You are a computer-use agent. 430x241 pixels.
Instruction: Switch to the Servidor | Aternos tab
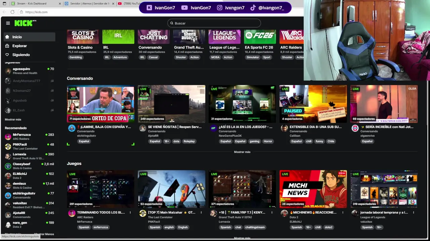pyautogui.click(x=89, y=4)
